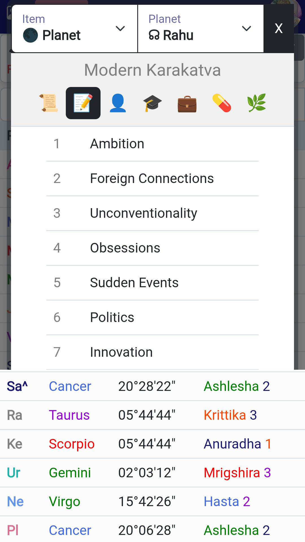Select the pill capsule icon
The height and width of the screenshot is (542, 305).
tap(222, 103)
